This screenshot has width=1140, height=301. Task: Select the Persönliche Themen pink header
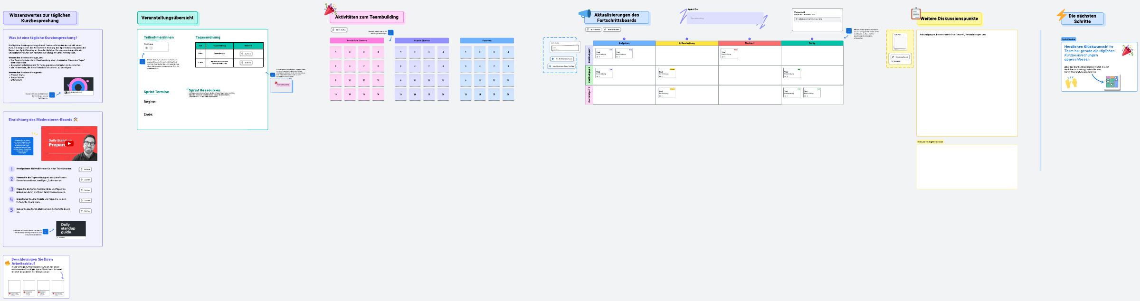tap(357, 41)
